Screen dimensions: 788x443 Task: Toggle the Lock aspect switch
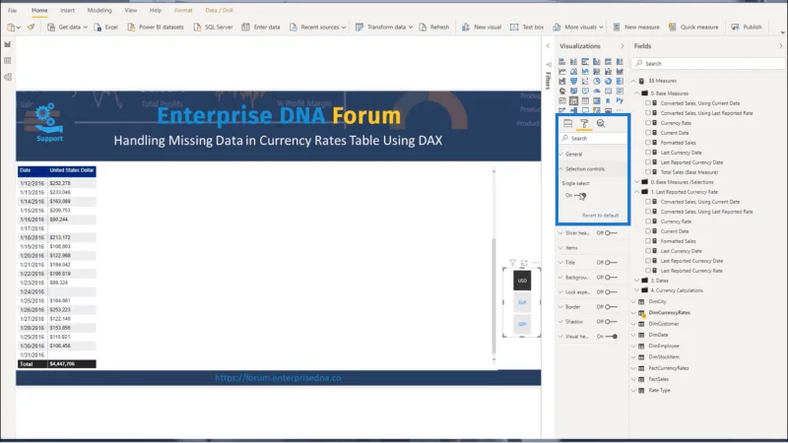(611, 291)
